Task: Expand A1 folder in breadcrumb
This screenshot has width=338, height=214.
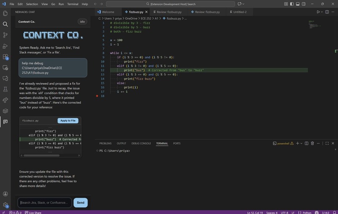Action: tap(156, 18)
